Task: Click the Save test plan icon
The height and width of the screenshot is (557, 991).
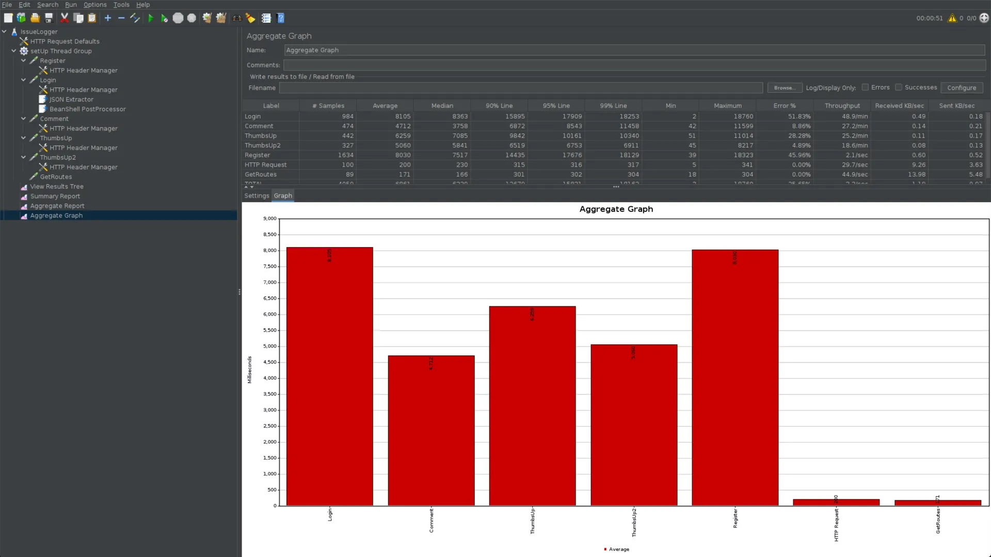Action: point(49,18)
